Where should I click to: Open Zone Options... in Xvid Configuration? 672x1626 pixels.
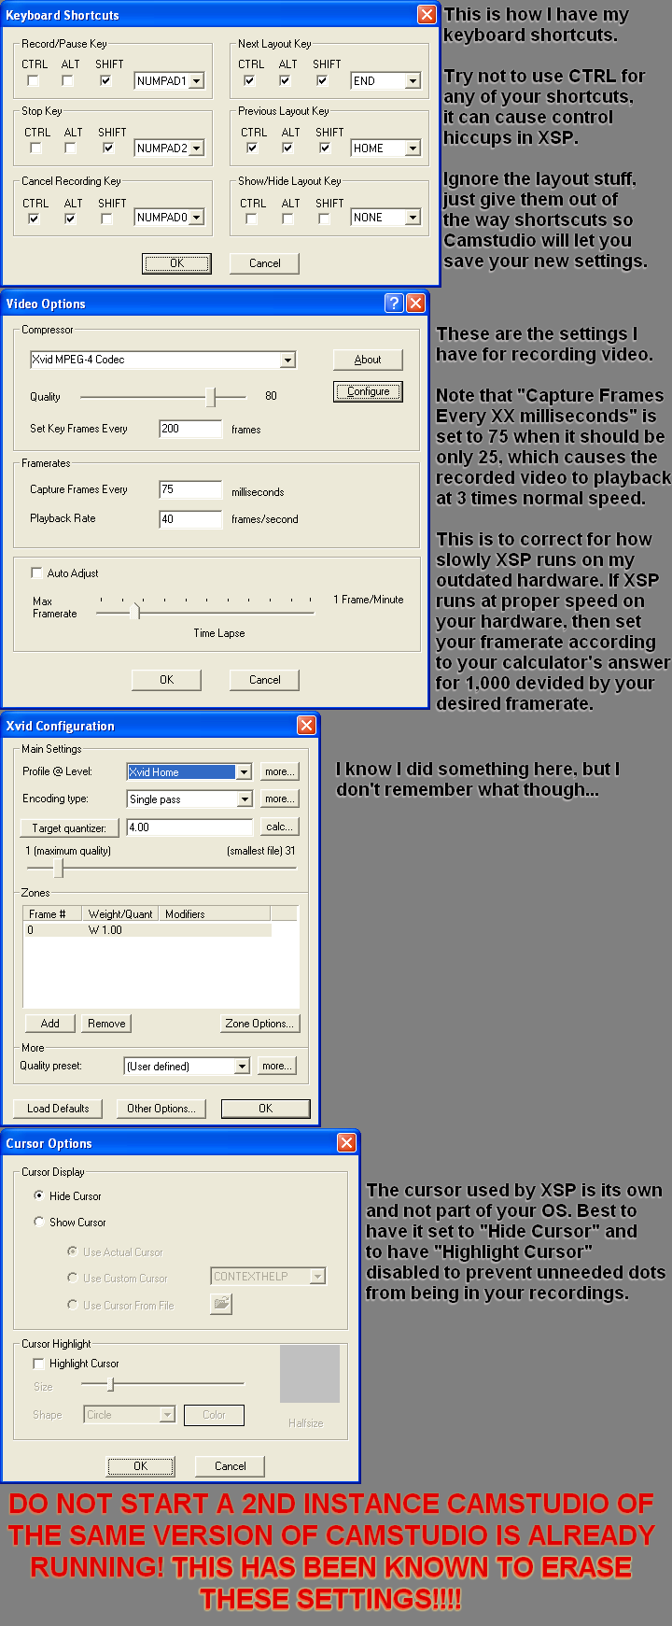pyautogui.click(x=259, y=1024)
